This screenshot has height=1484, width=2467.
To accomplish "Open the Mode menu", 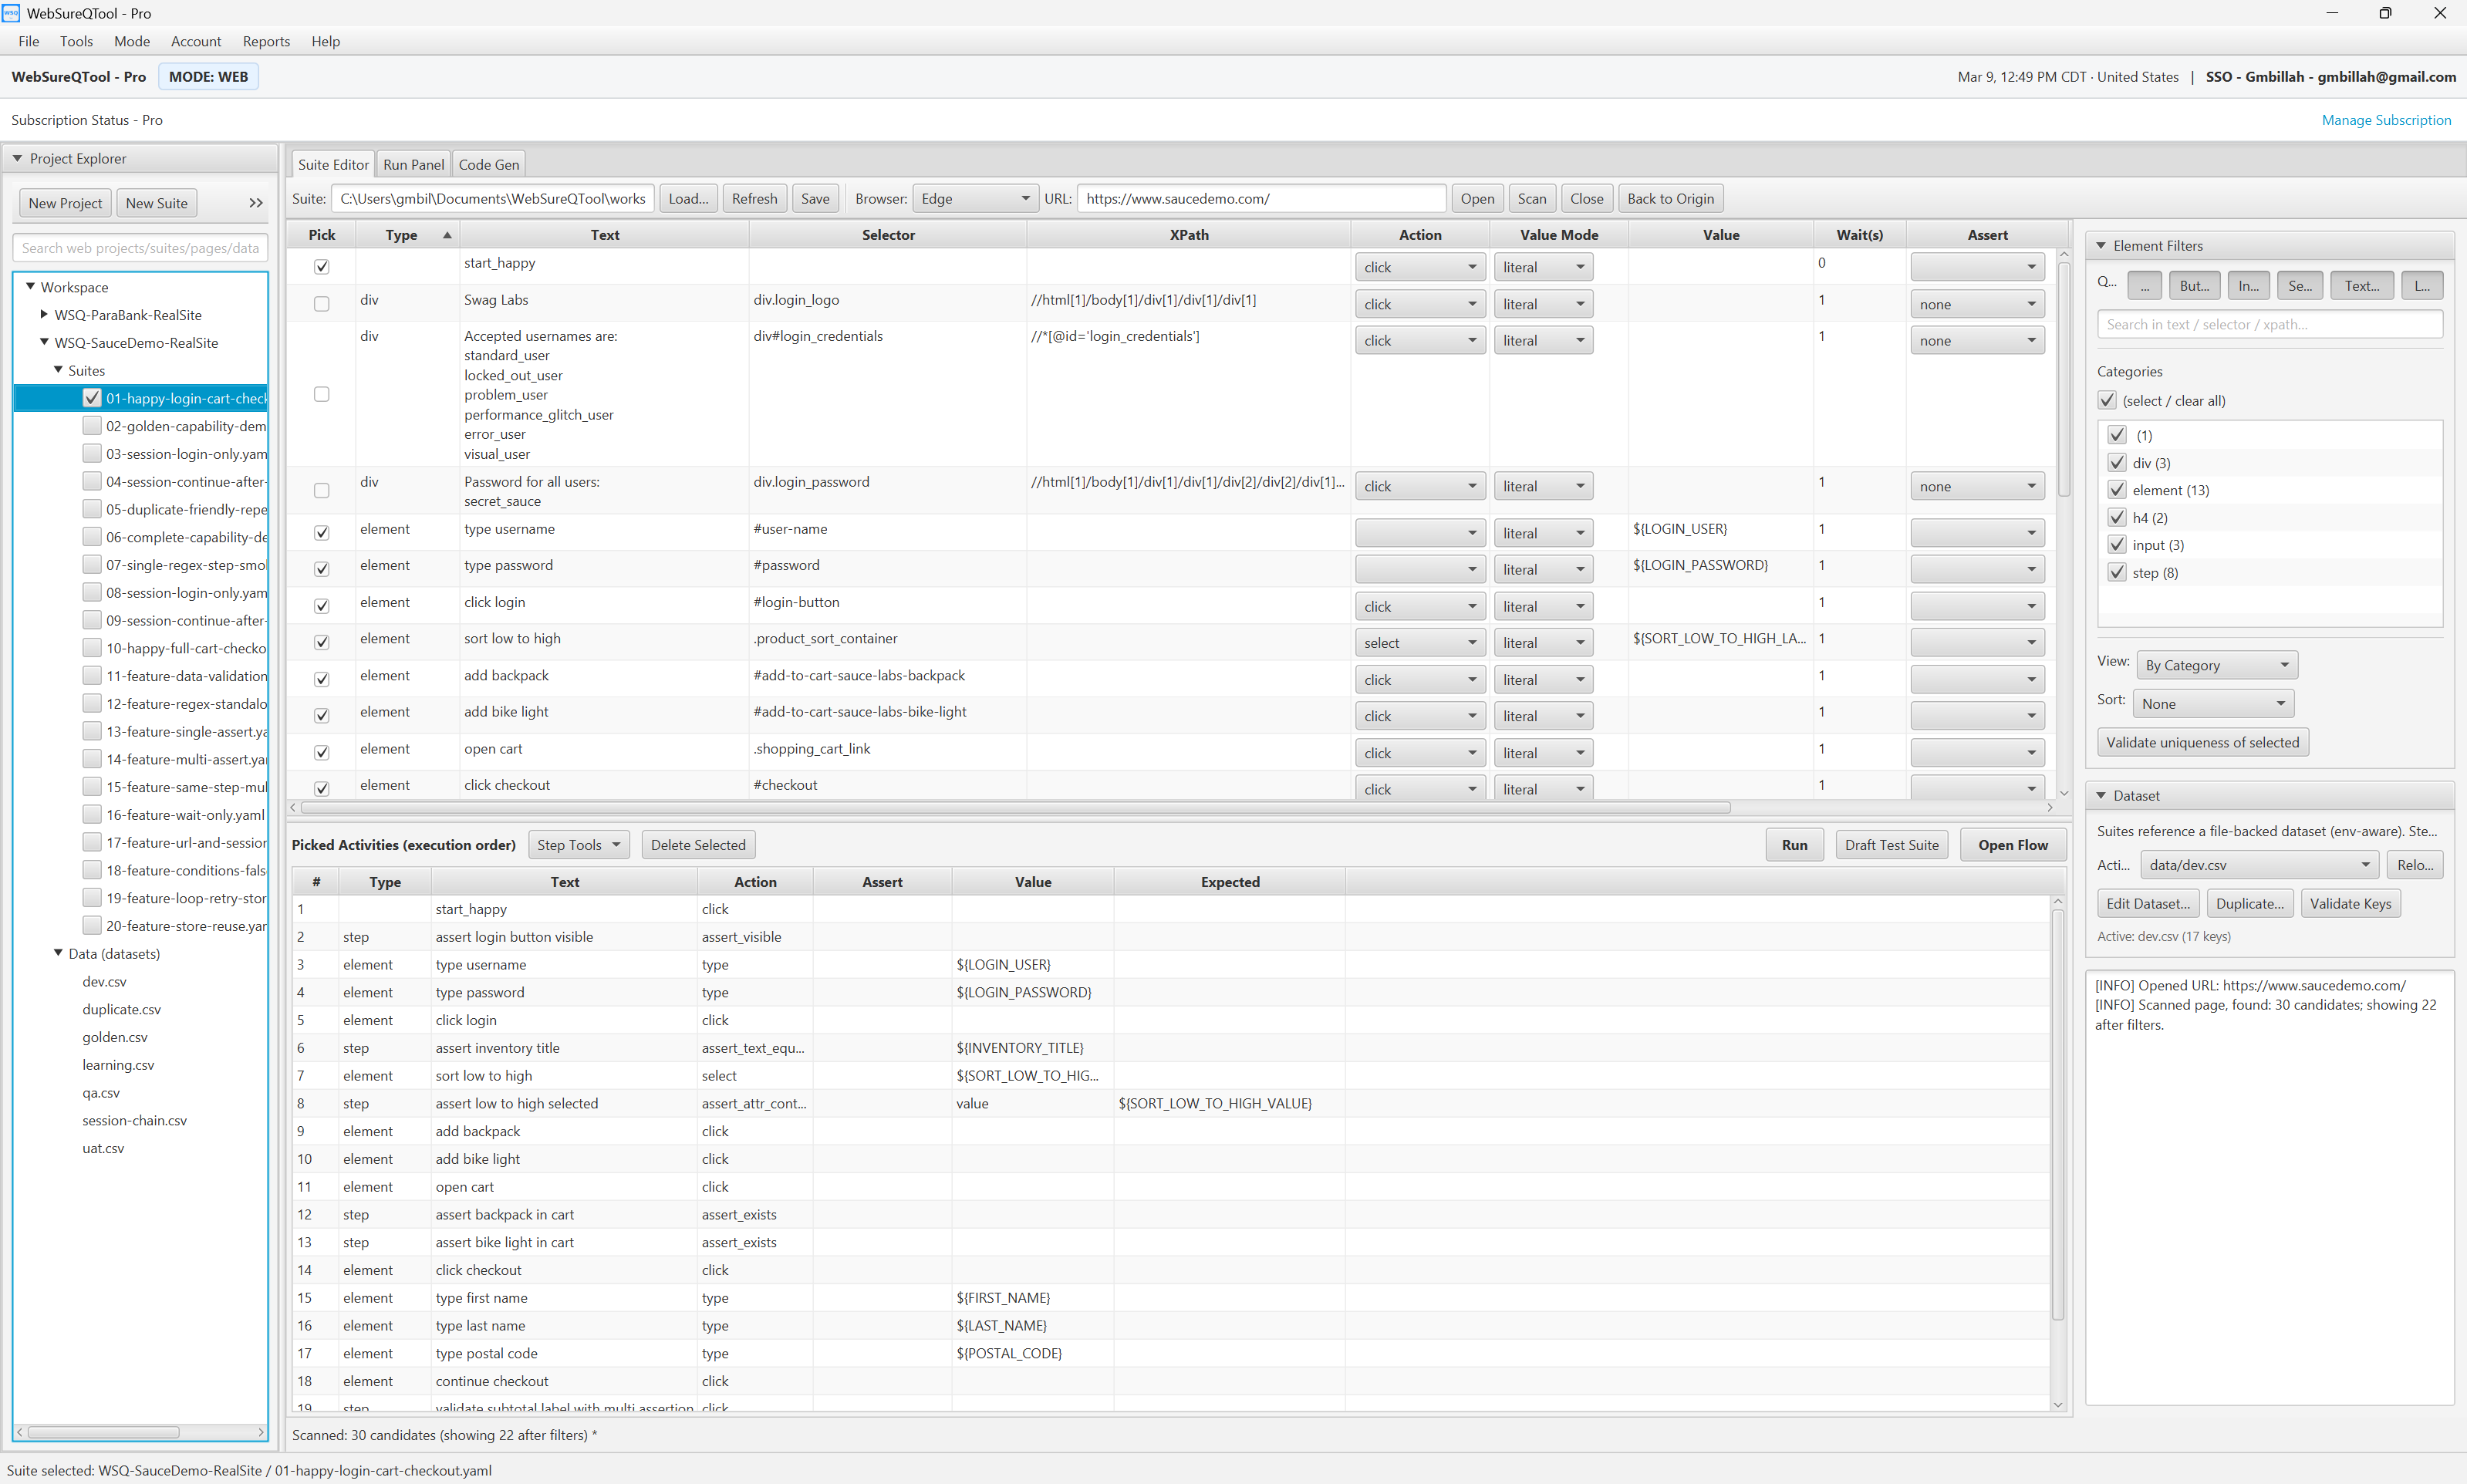I will coord(132,41).
